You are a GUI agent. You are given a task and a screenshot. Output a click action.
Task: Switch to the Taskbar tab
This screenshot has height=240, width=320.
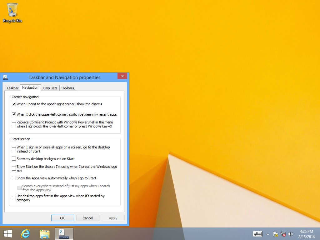click(x=12, y=88)
